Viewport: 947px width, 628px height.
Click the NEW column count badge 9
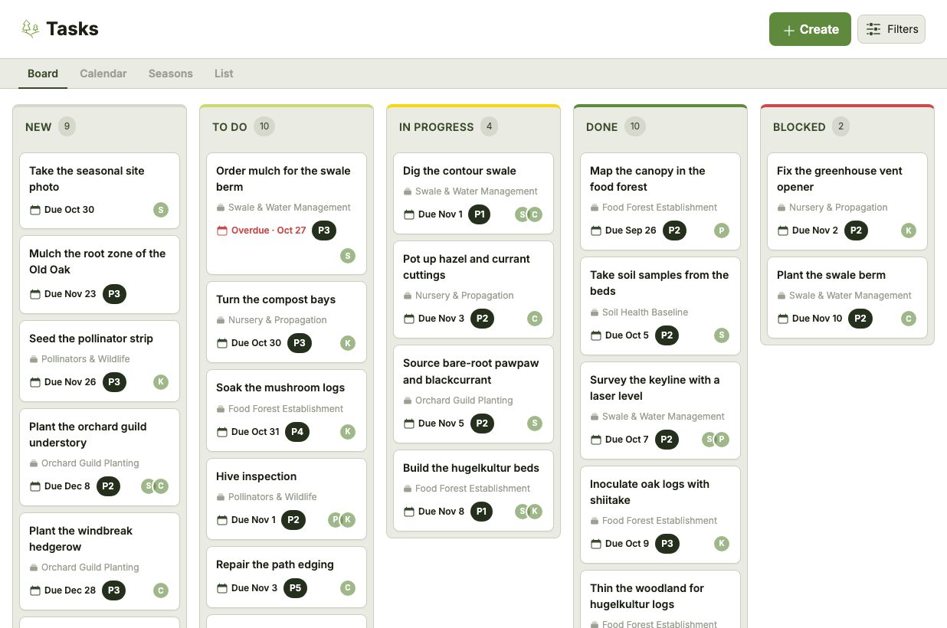pyautogui.click(x=67, y=126)
